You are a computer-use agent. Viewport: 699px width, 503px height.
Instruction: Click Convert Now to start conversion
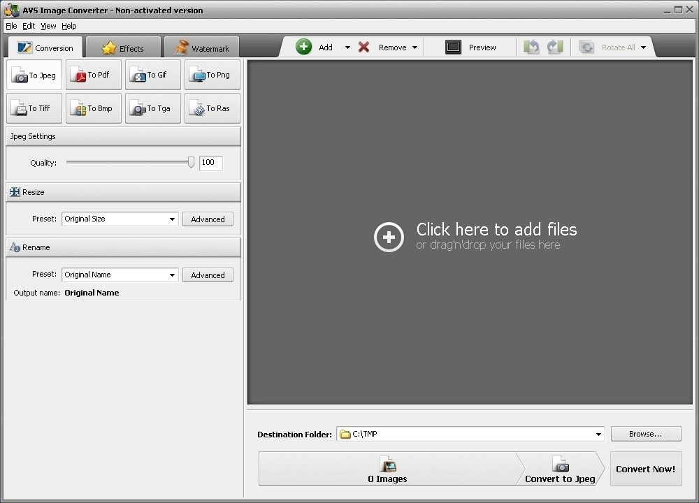pos(645,469)
